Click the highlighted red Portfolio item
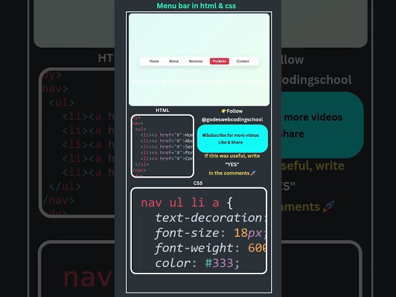The image size is (396, 297). click(219, 61)
